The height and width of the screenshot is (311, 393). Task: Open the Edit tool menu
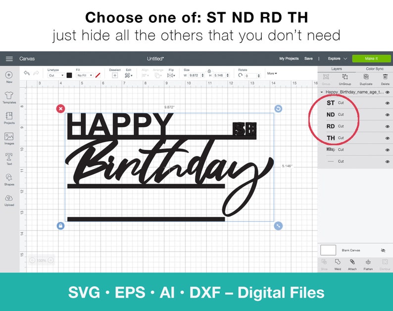pos(129,75)
